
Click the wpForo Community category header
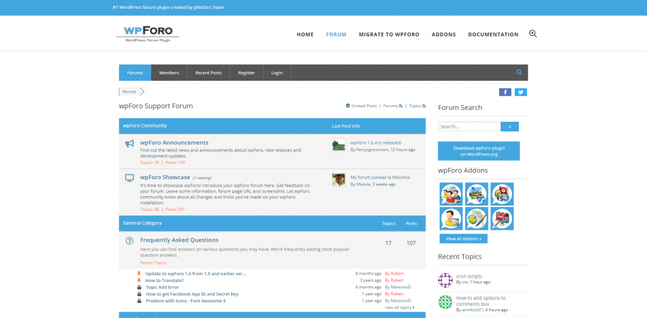pyautogui.click(x=145, y=126)
